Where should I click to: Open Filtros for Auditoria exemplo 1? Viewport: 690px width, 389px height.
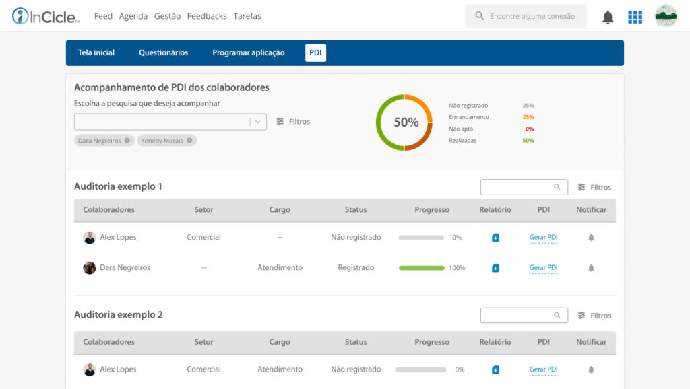594,187
